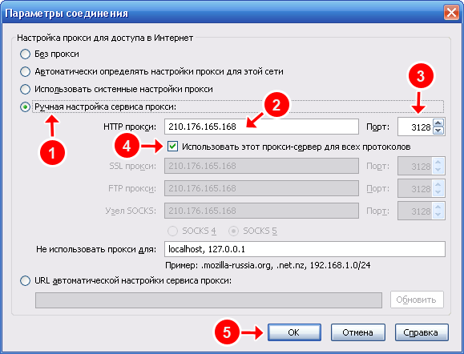Click the Обновить button

pos(417,300)
